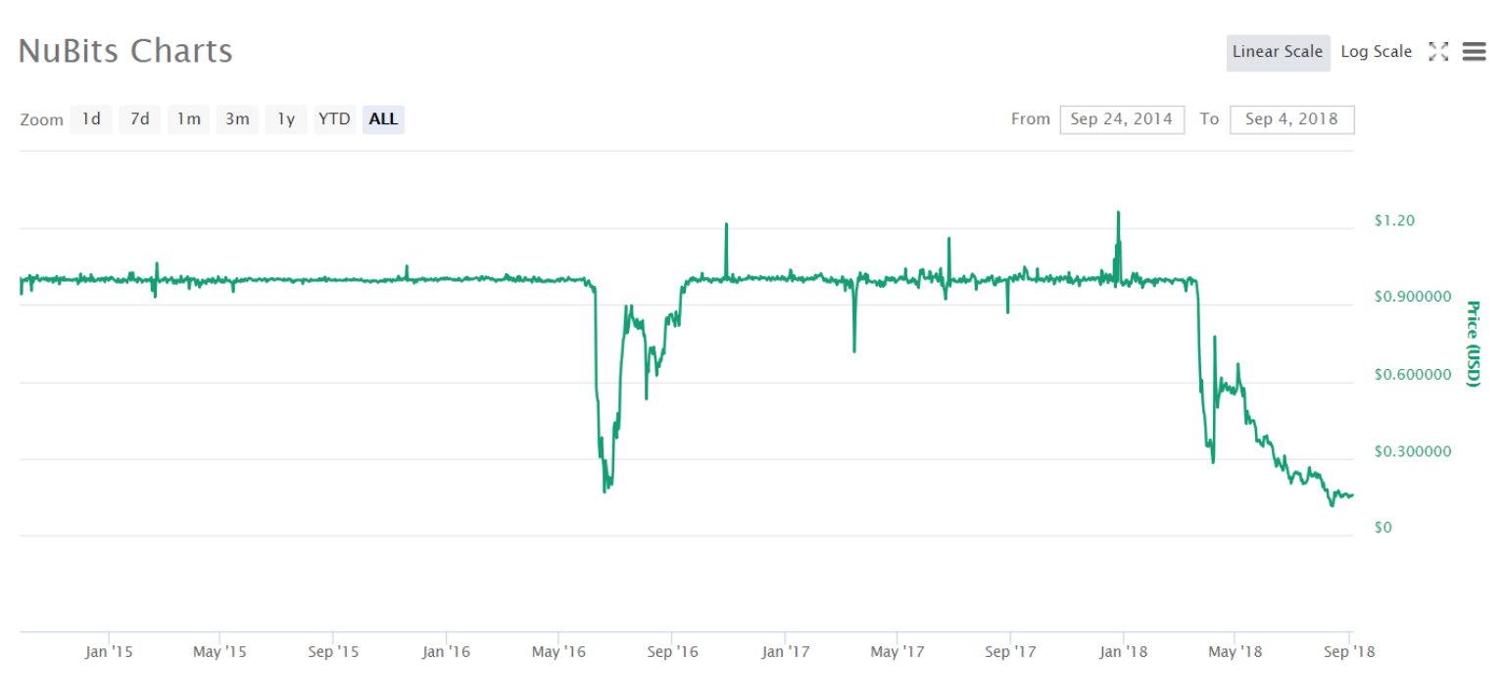Select the 3m zoom option

(237, 119)
